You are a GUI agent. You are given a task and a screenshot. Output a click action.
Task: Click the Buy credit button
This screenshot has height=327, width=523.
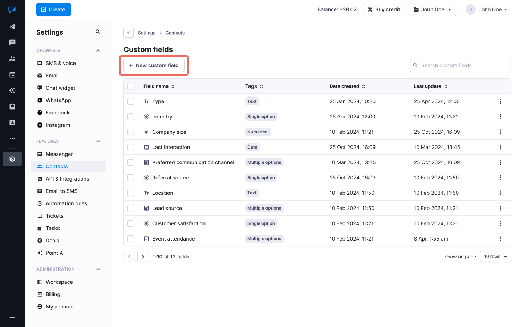384,9
